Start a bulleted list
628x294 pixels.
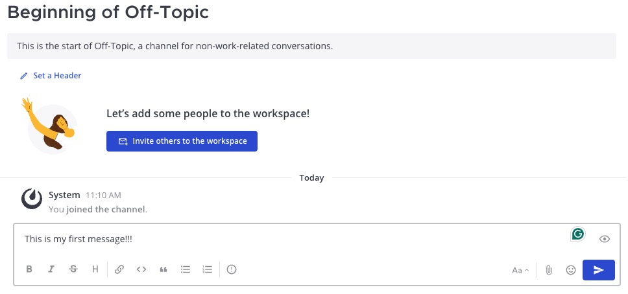click(x=186, y=270)
